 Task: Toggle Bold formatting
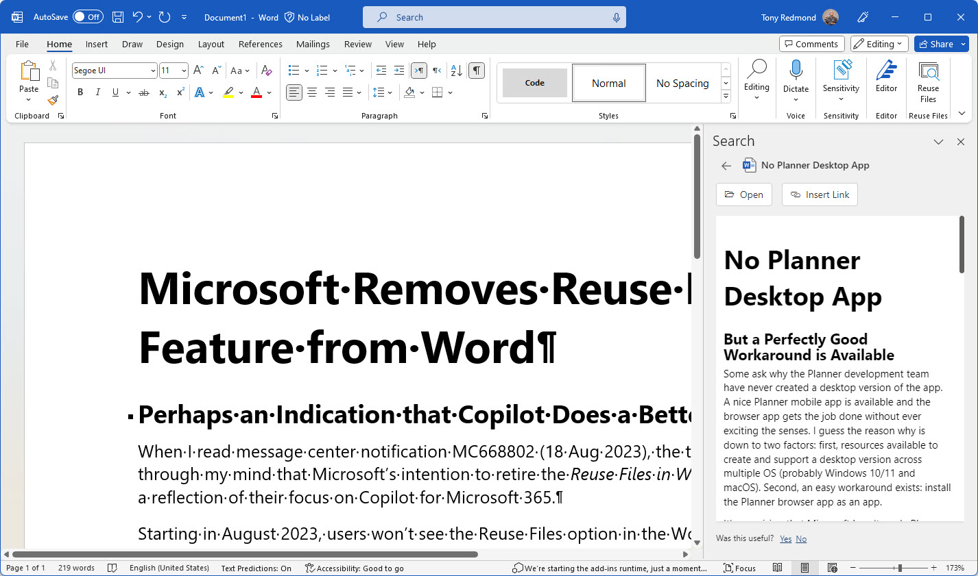click(80, 92)
